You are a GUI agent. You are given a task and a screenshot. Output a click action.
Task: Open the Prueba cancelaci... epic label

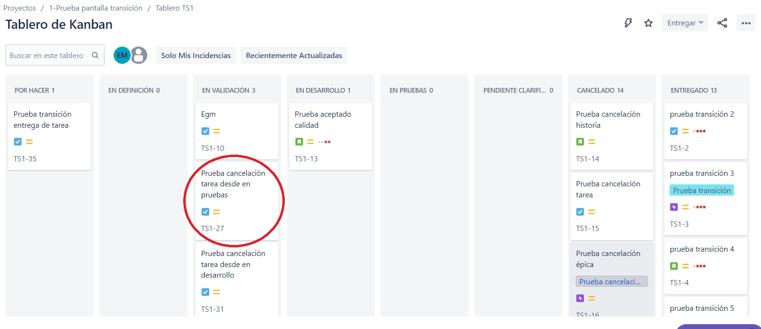(611, 281)
